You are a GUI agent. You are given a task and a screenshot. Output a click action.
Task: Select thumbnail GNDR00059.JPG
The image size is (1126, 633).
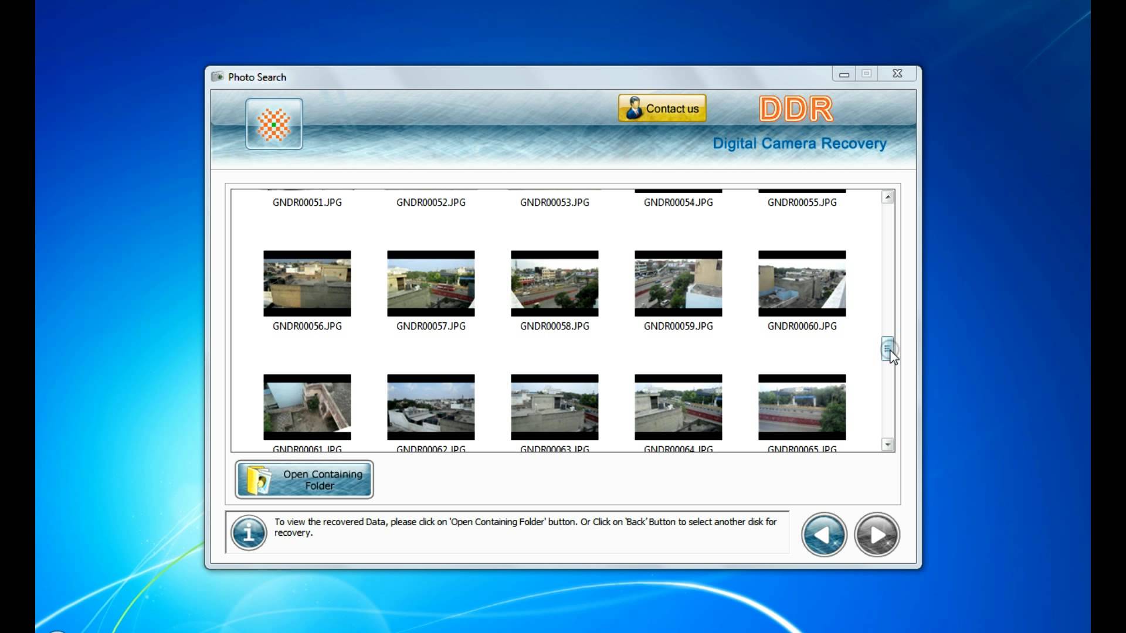click(679, 284)
